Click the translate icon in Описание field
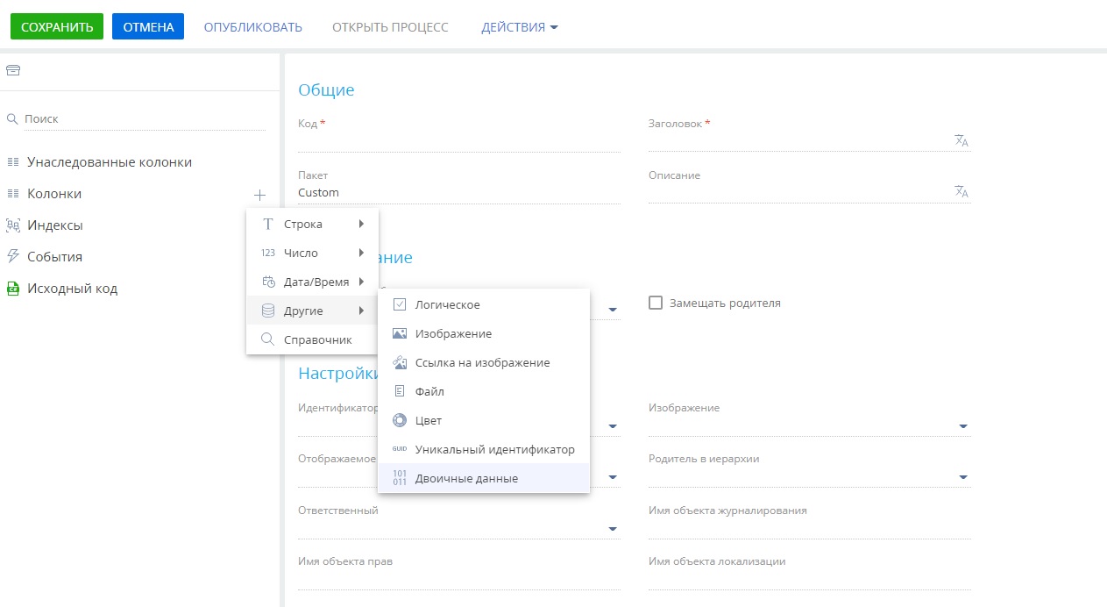Image resolution: width=1107 pixels, height=607 pixels. pyautogui.click(x=961, y=191)
